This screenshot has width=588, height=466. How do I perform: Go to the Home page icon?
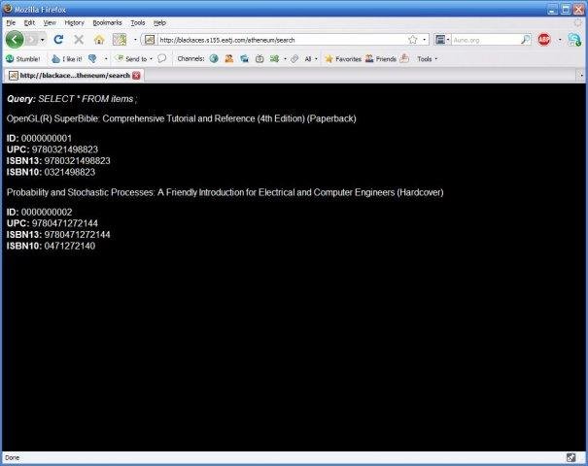tap(99, 40)
